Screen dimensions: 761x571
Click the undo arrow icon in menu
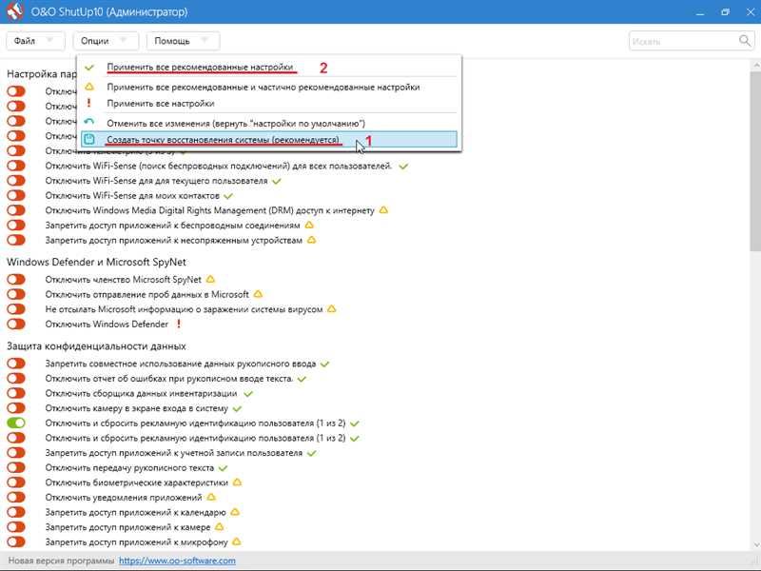88,122
